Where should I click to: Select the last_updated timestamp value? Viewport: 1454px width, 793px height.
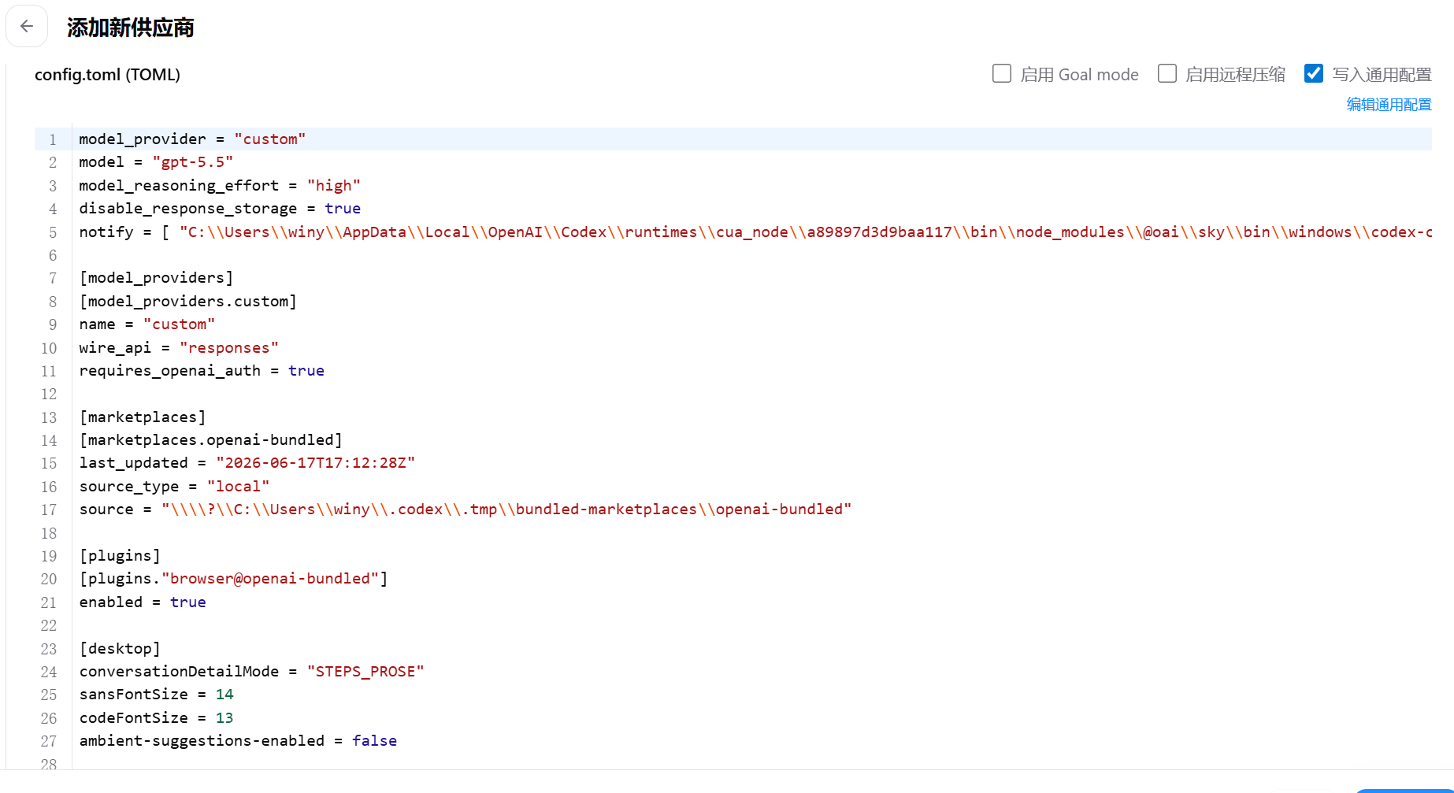click(x=316, y=463)
